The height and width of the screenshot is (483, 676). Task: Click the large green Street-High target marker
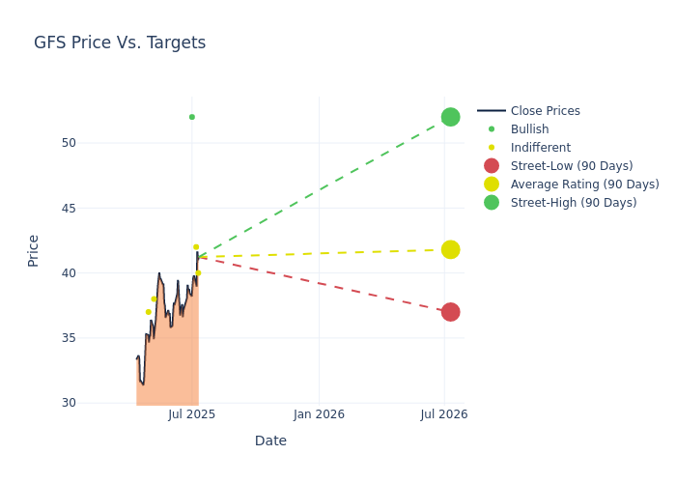(451, 117)
